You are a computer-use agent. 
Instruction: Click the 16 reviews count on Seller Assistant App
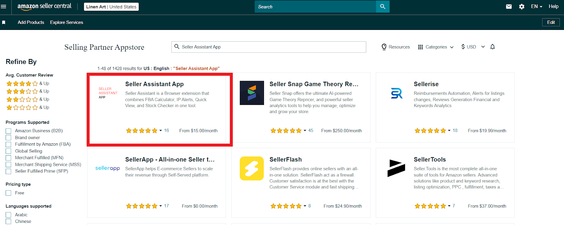[166, 131]
